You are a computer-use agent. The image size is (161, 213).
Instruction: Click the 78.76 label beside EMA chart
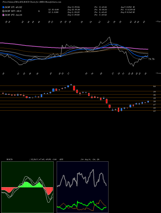click(x=151, y=59)
